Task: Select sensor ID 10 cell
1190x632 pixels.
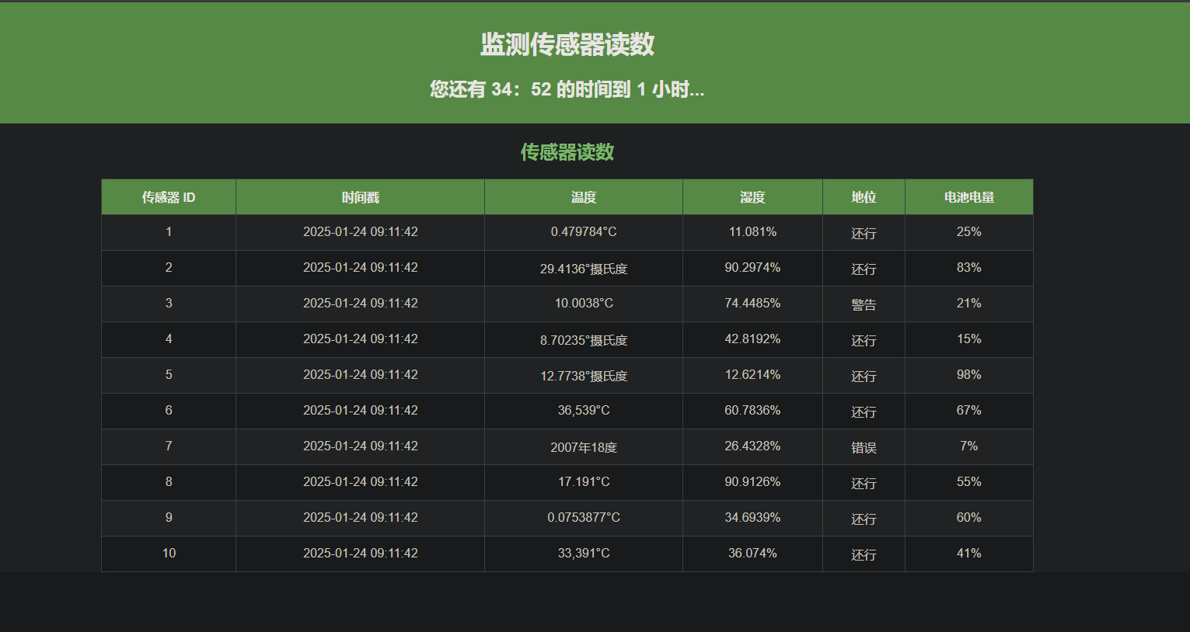Action: (169, 554)
